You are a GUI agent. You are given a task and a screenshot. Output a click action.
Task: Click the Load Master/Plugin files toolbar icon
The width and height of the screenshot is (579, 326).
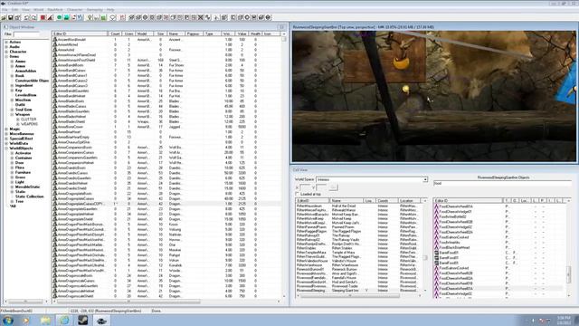coord(4,17)
